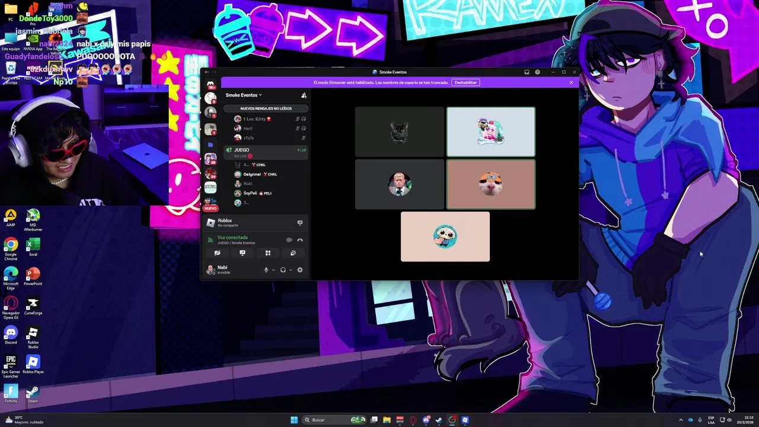Open microphone input options arrow
The image size is (759, 427).
273,270
